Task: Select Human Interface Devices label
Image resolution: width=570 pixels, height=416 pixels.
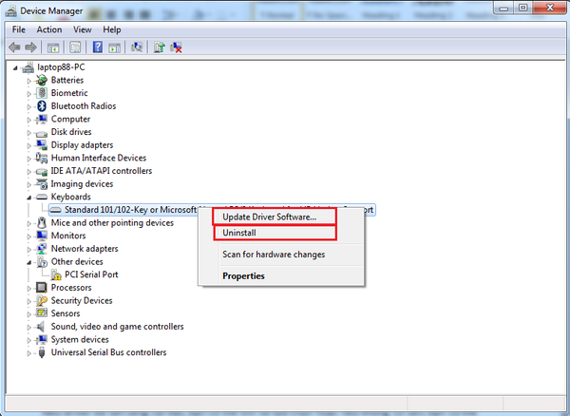Action: pyautogui.click(x=99, y=158)
